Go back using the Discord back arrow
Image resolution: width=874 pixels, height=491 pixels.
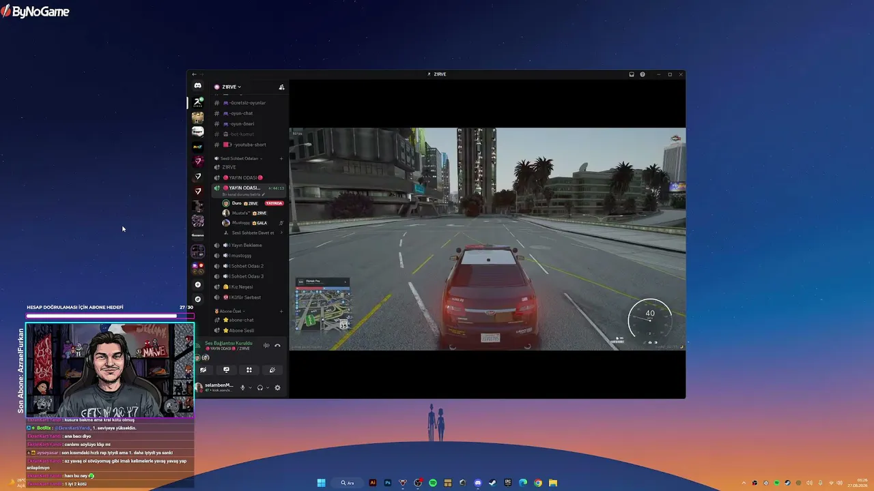pos(194,74)
